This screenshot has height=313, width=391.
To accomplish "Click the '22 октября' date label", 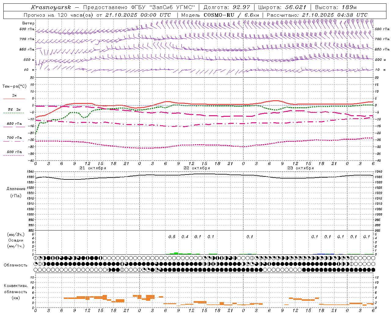I will [197, 168].
